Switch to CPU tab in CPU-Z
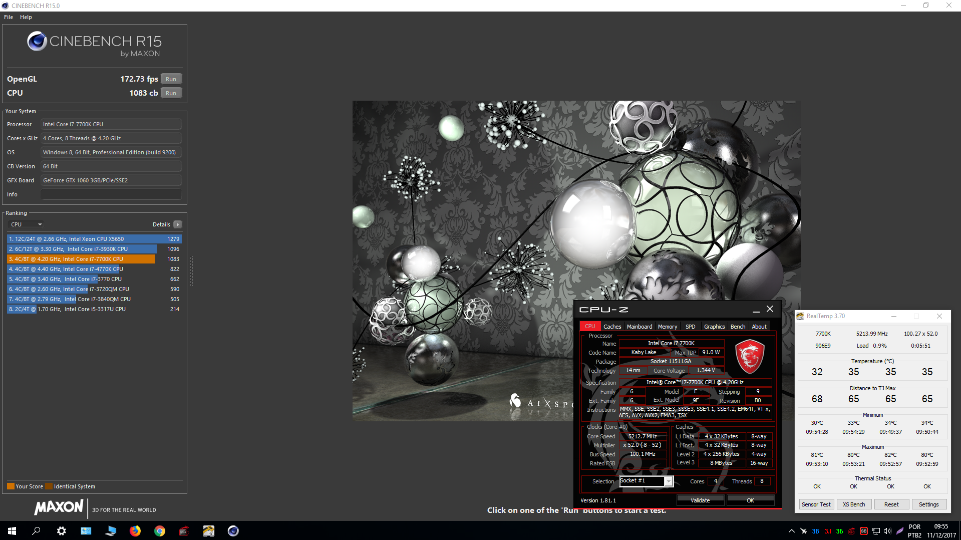This screenshot has width=961, height=540. coord(590,327)
